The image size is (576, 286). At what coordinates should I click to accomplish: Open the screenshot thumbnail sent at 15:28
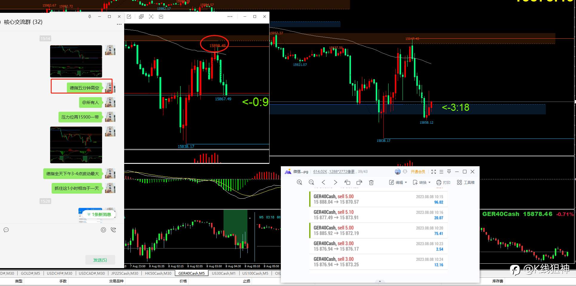90,215
